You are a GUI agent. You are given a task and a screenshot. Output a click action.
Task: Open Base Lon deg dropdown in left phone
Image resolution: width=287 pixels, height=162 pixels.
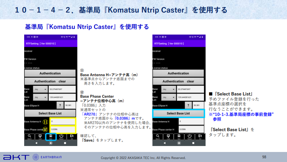point(41,97)
